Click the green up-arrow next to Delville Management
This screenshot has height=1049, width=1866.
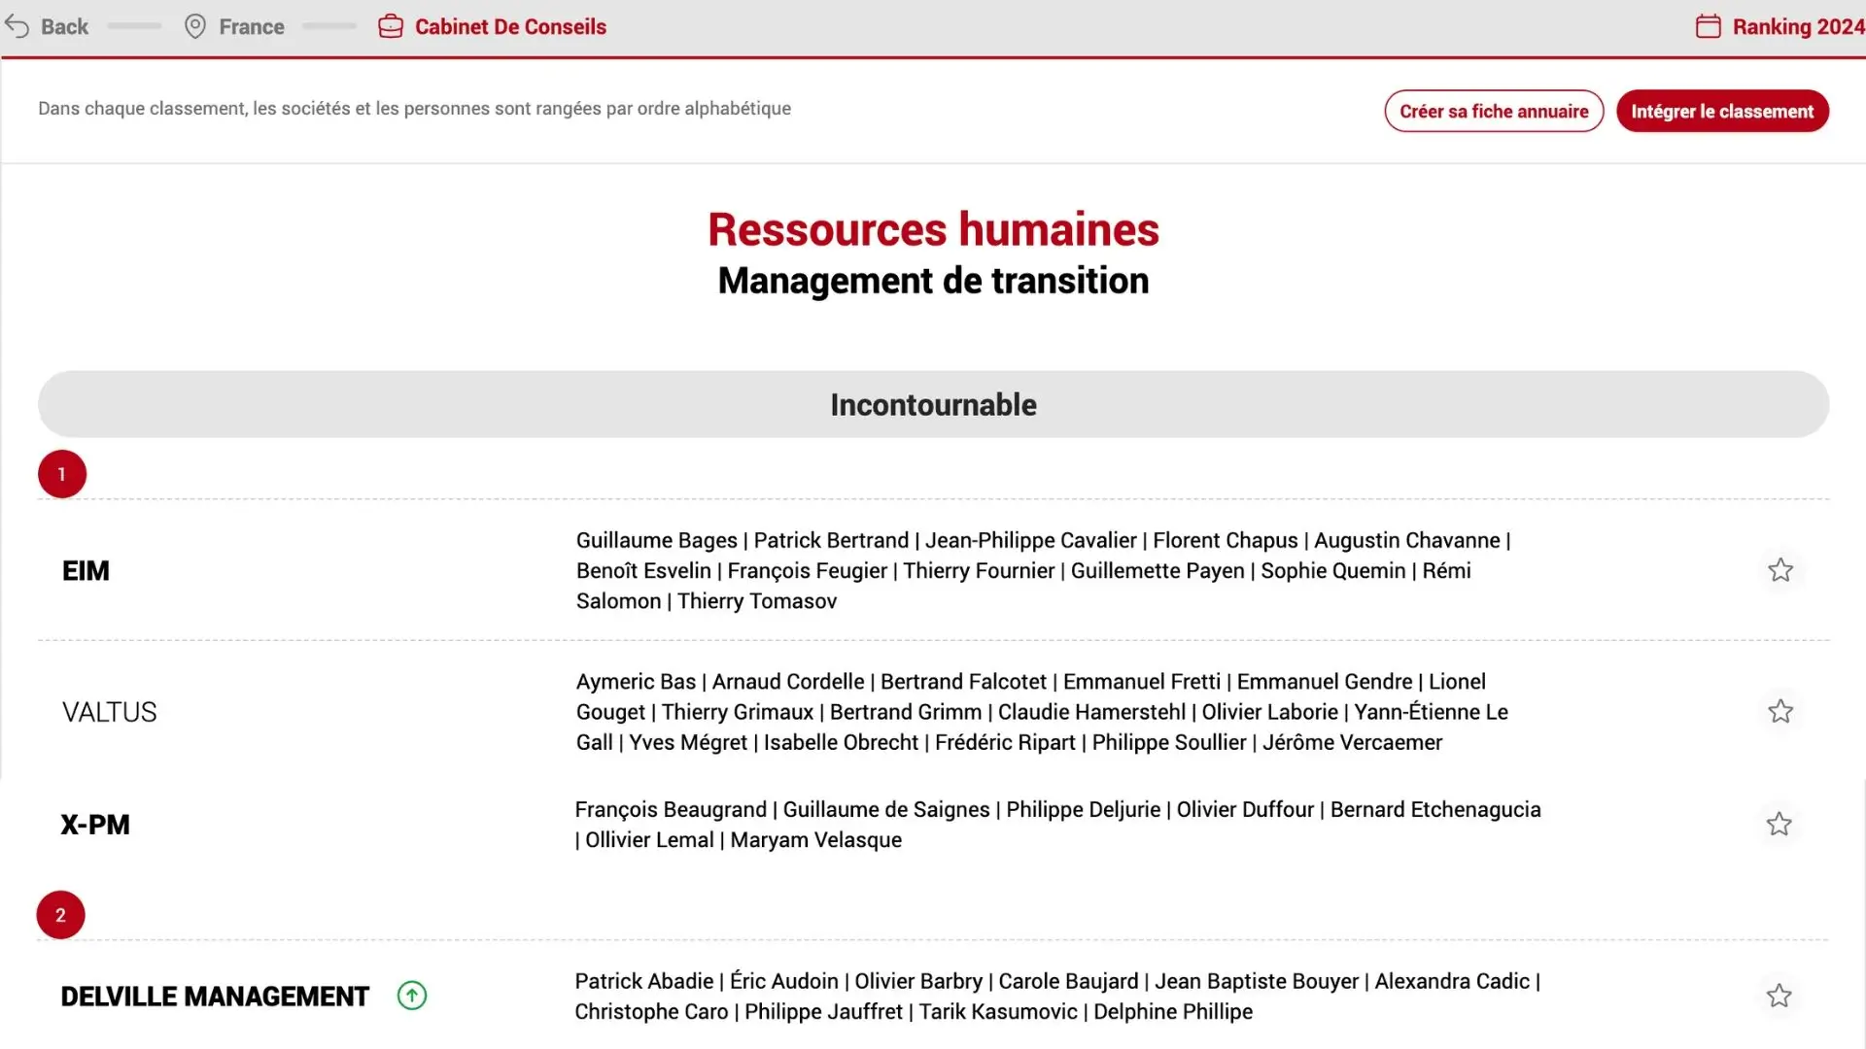(412, 996)
